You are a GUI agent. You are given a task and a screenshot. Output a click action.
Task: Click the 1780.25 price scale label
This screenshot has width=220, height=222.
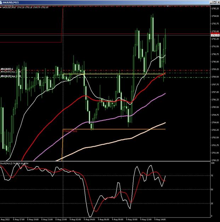(x=215, y=160)
